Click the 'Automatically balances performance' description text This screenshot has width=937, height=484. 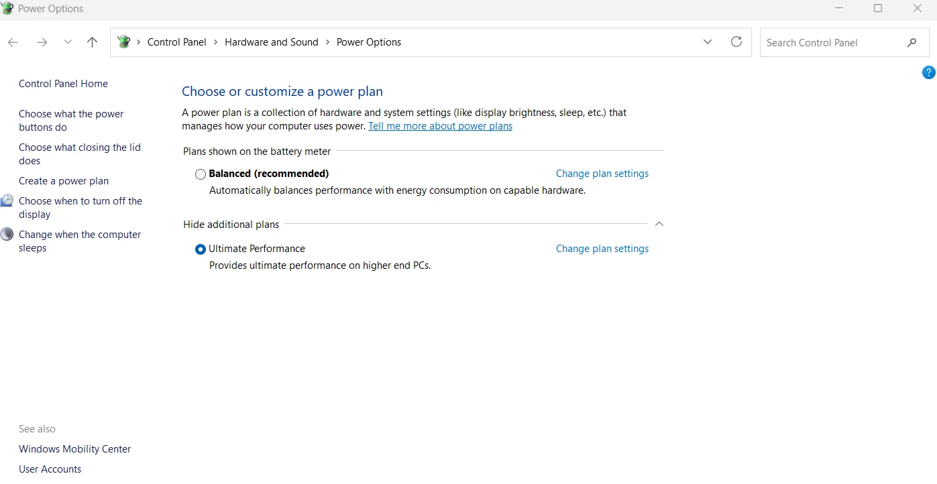click(397, 190)
